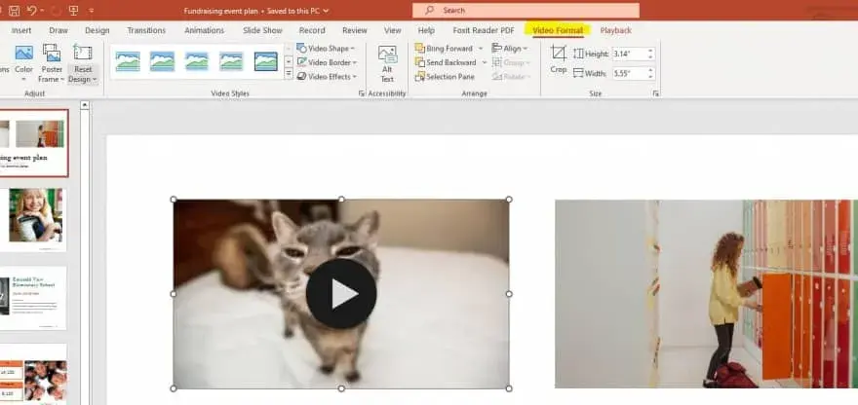
Task: Open the Transitions tab
Action: point(146,30)
